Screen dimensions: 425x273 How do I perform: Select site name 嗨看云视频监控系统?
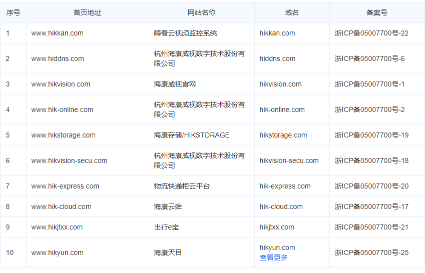(x=185, y=33)
